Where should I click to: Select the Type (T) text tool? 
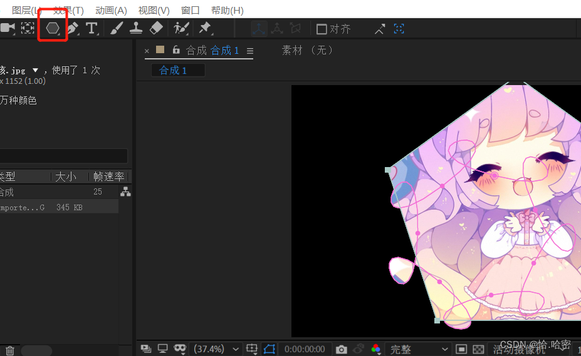tap(92, 28)
